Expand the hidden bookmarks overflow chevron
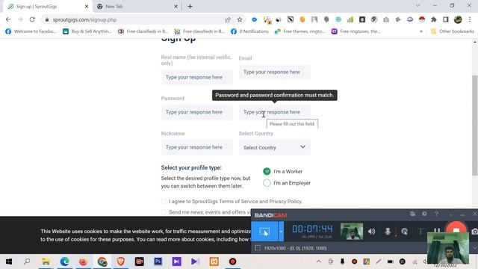 point(421,31)
